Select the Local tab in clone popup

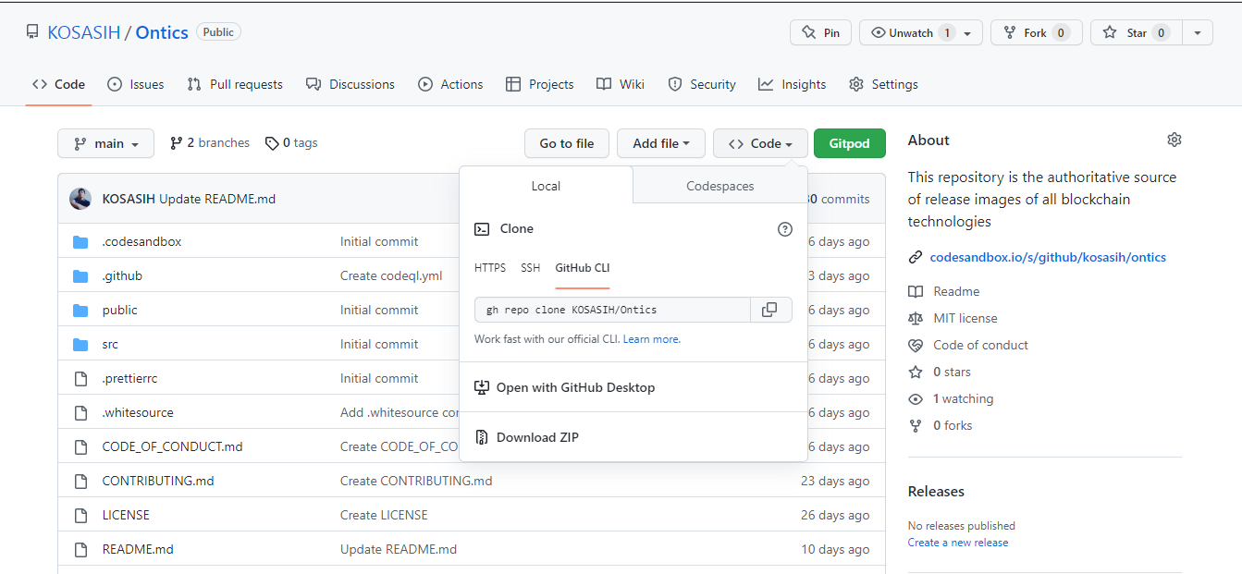click(x=546, y=186)
